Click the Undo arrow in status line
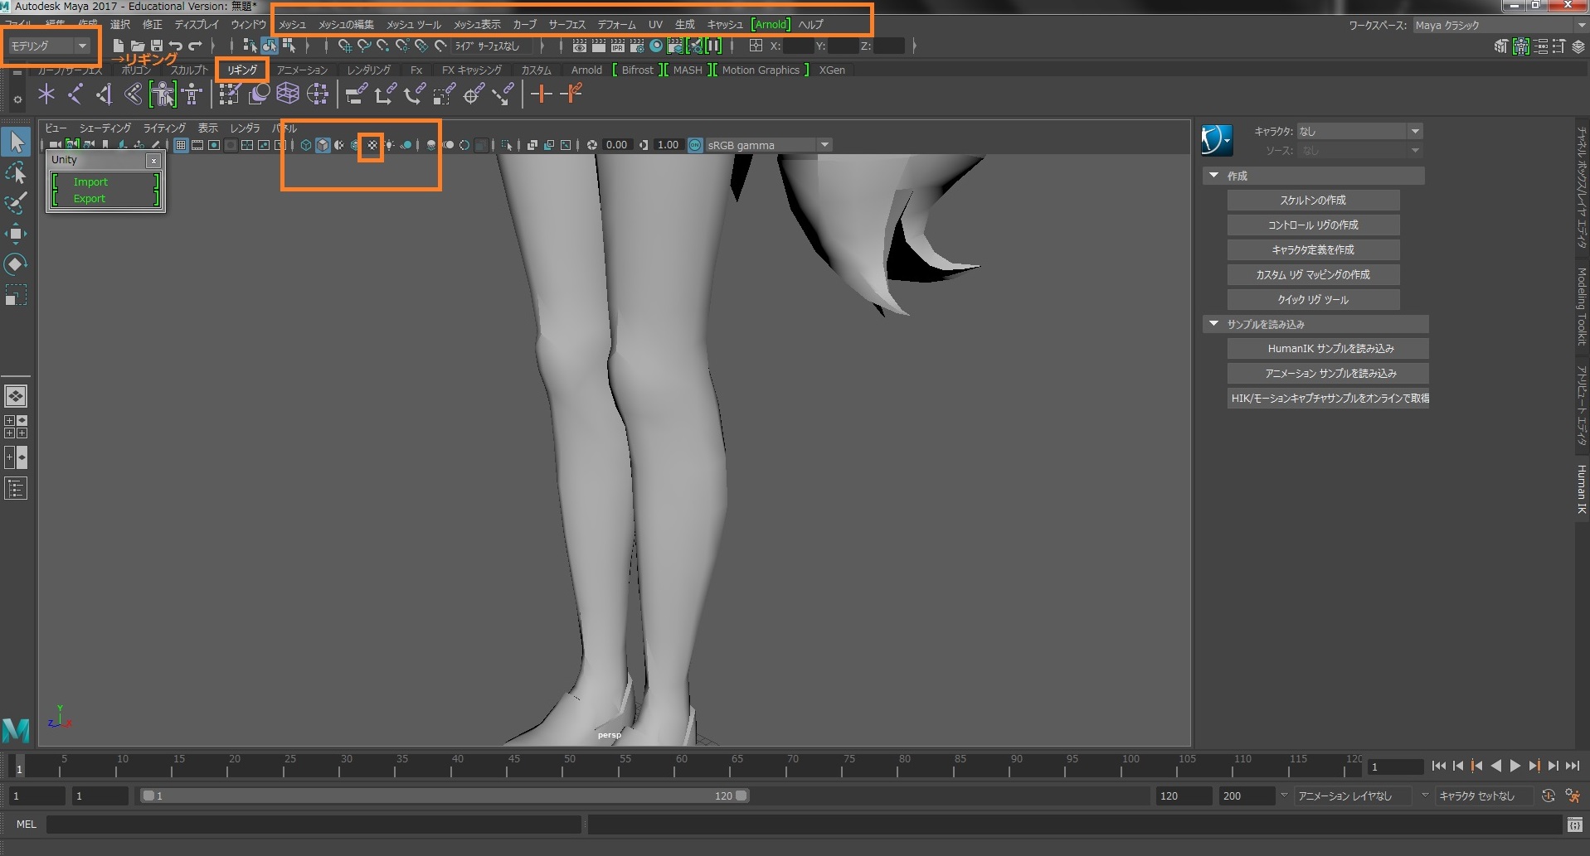The width and height of the screenshot is (1590, 856). coord(176,46)
